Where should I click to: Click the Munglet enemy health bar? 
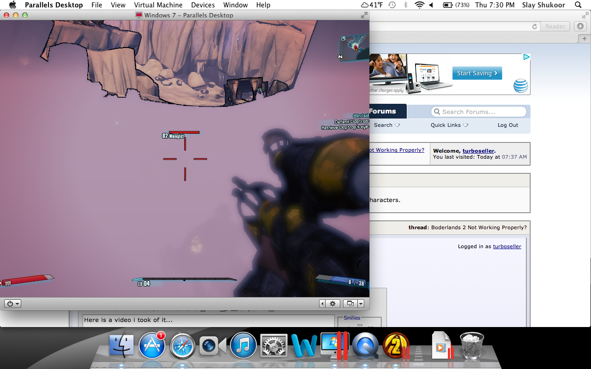click(184, 132)
